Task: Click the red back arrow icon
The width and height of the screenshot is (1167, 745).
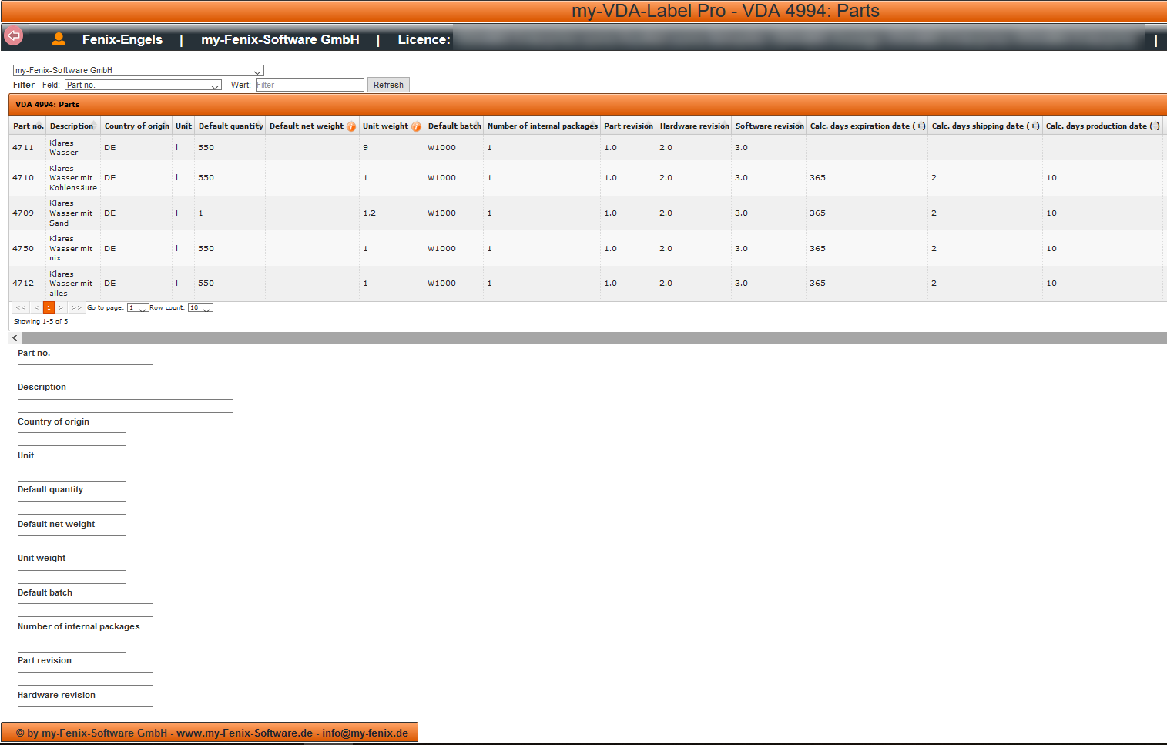Action: [14, 36]
